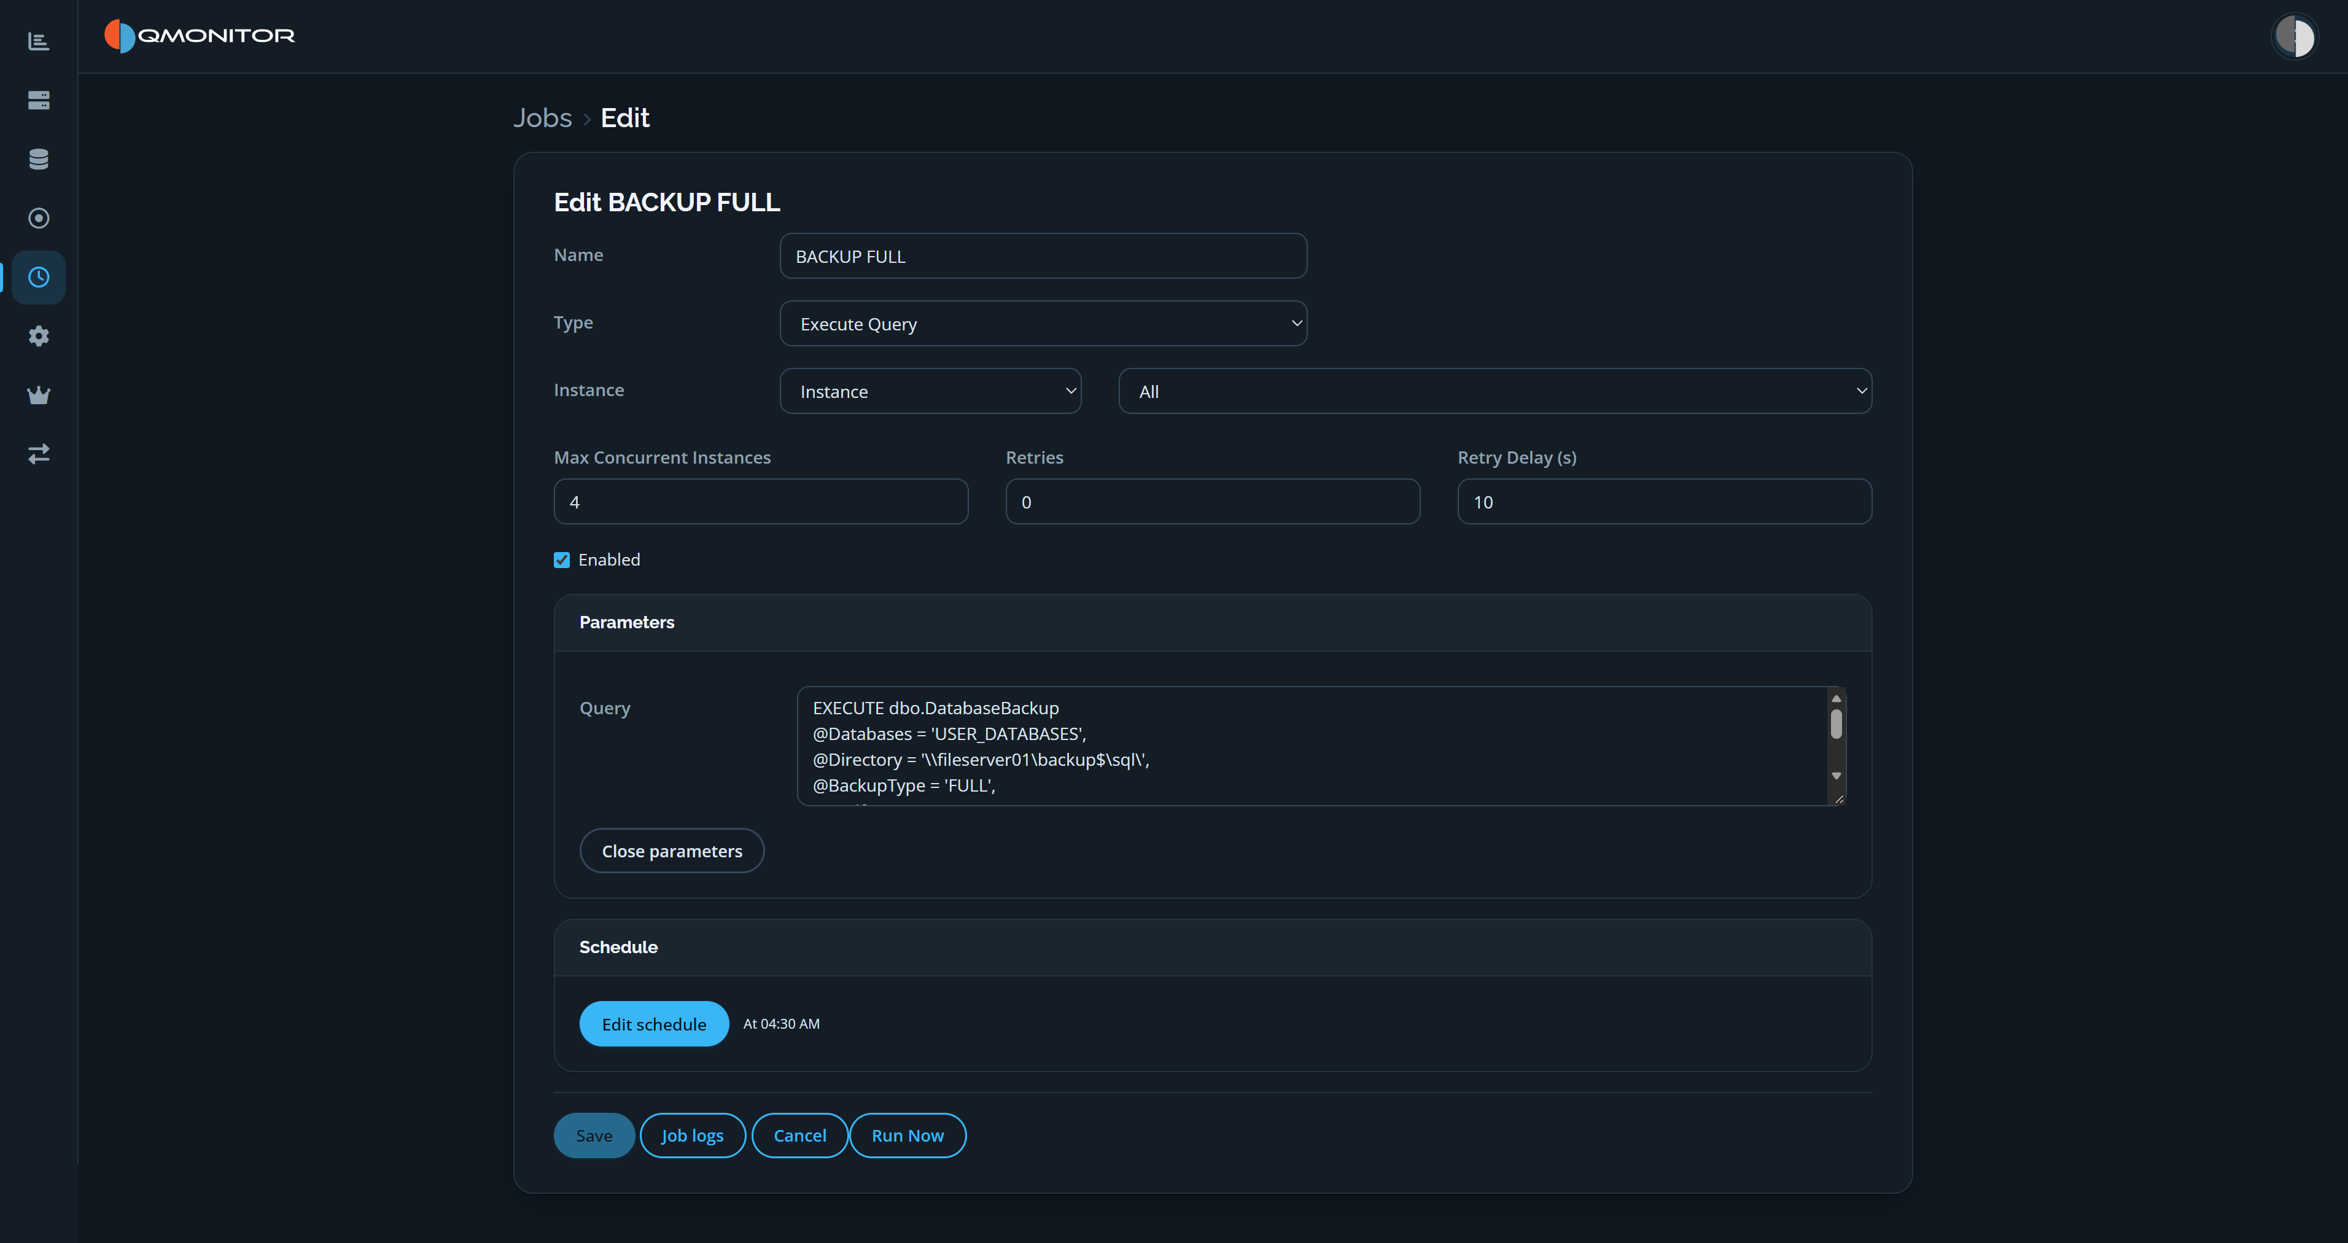Image resolution: width=2348 pixels, height=1243 pixels.
Task: Click Edit schedule button
Action: point(653,1024)
